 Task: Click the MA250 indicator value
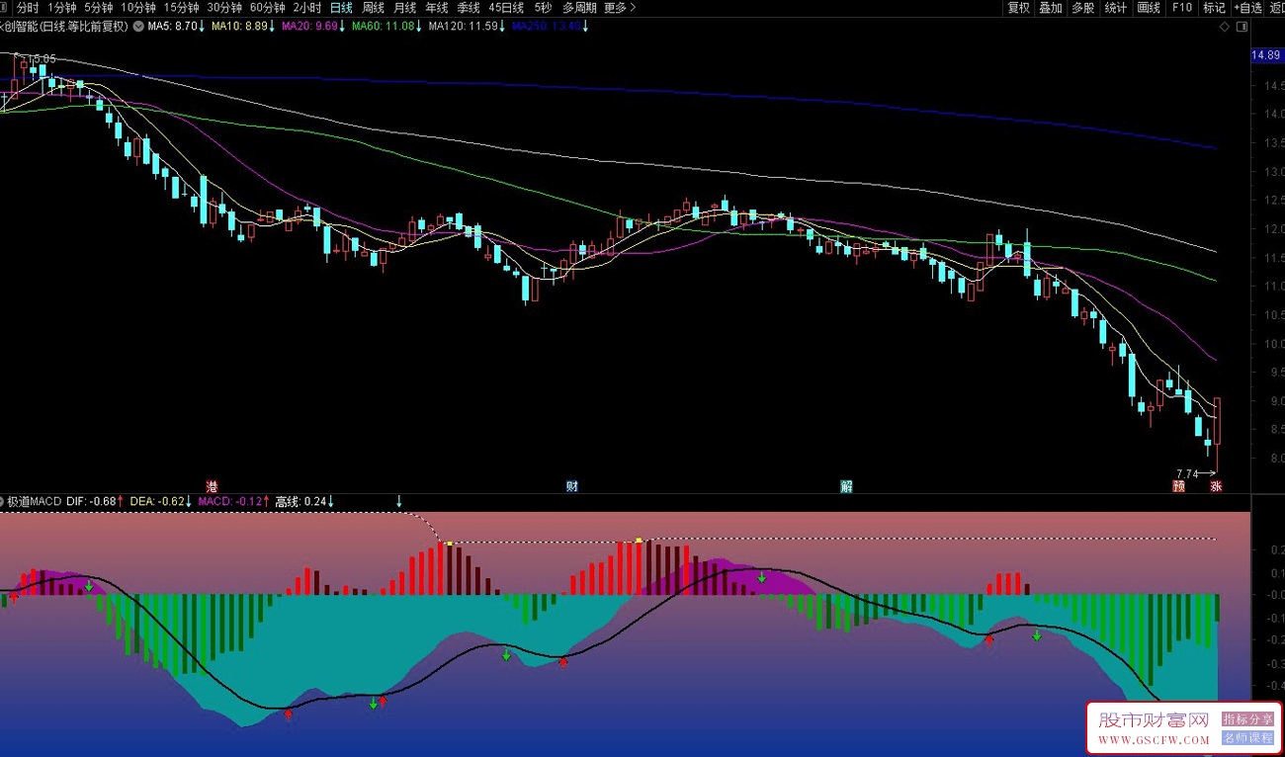pos(550,27)
